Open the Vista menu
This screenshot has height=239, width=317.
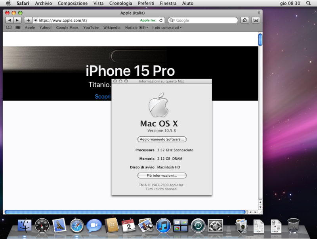(x=98, y=3)
